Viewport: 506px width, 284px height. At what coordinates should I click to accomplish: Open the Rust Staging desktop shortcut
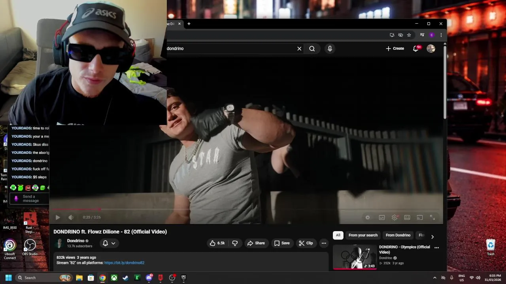click(x=30, y=223)
